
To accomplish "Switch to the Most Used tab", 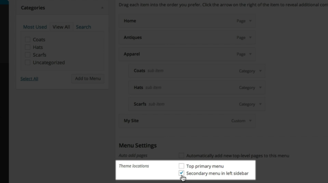I will (x=35, y=27).
